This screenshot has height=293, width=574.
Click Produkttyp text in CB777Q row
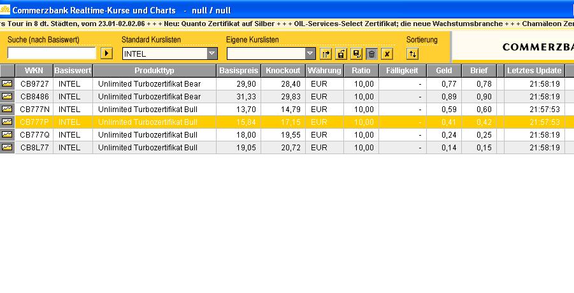148,134
